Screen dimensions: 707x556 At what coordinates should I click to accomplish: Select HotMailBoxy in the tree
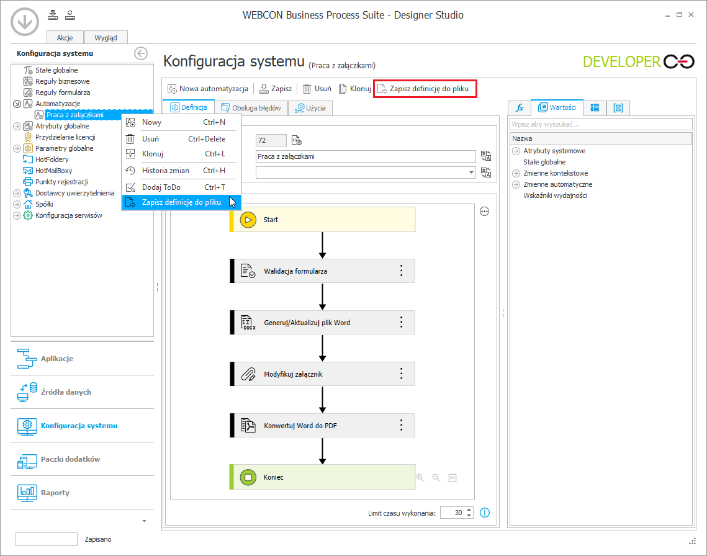(53, 171)
